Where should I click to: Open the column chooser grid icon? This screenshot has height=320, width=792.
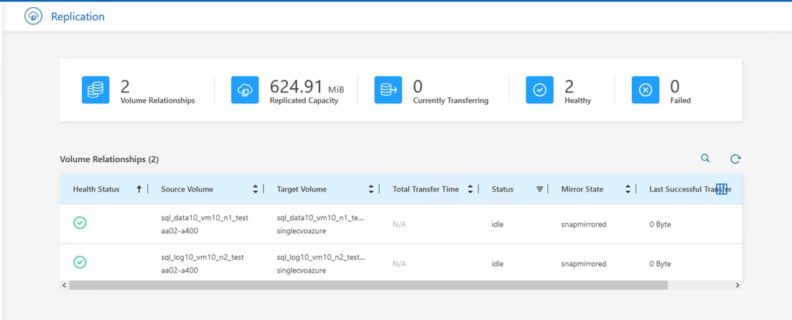[722, 189]
